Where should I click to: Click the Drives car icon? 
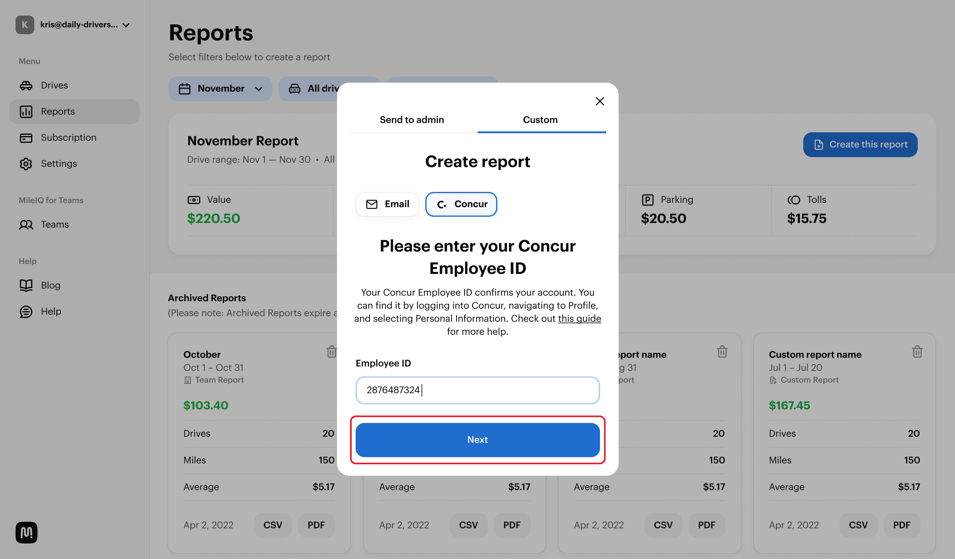[26, 85]
